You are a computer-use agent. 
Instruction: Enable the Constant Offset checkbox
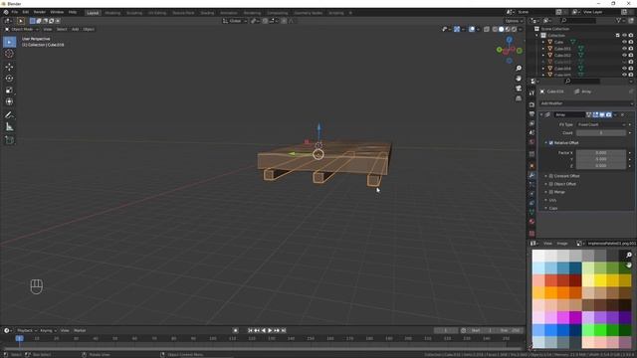[551, 176]
